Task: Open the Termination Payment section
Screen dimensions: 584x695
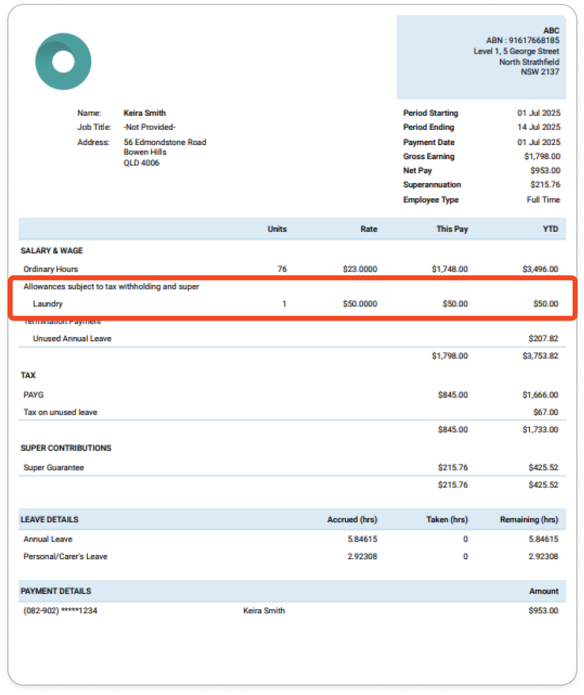Action: tap(61, 321)
